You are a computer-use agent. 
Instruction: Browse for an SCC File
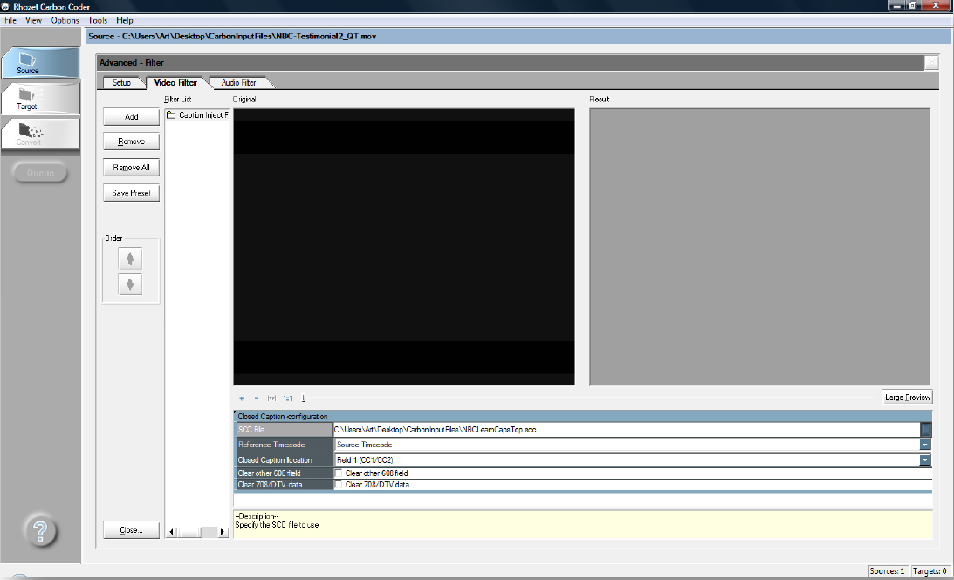coord(927,429)
